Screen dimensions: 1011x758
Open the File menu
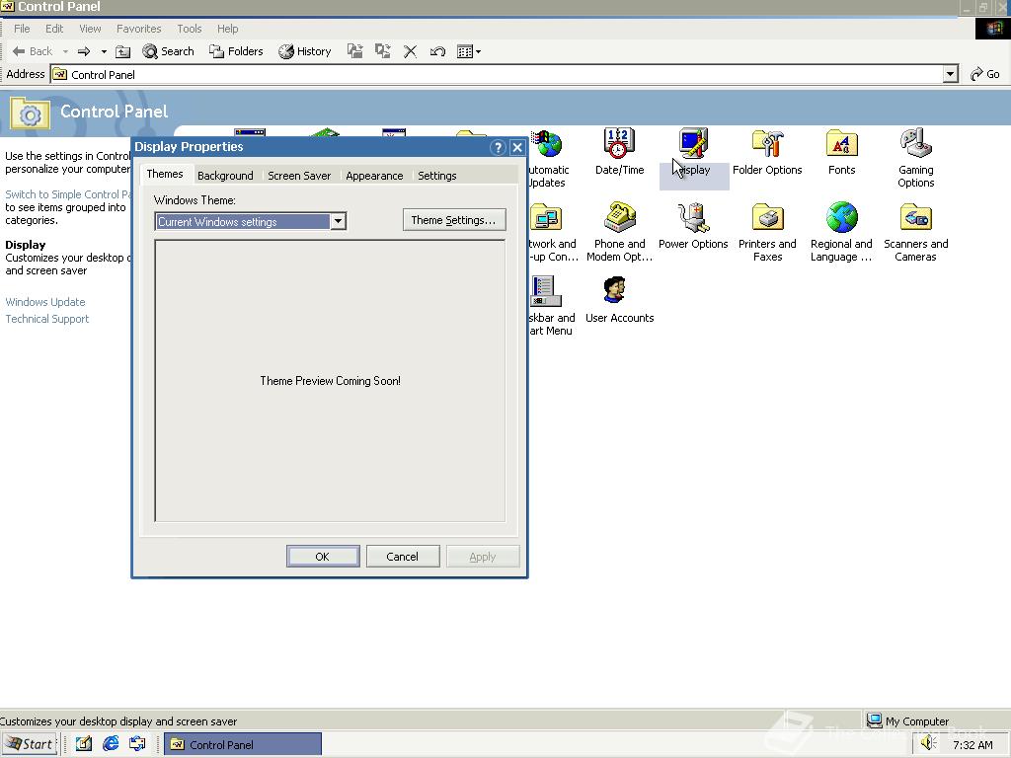[22, 29]
